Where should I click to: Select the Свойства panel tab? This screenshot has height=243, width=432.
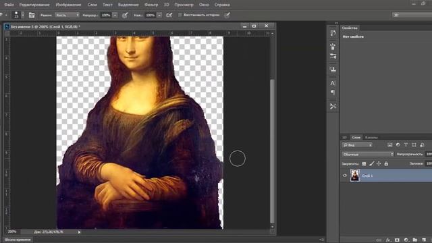pos(350,28)
